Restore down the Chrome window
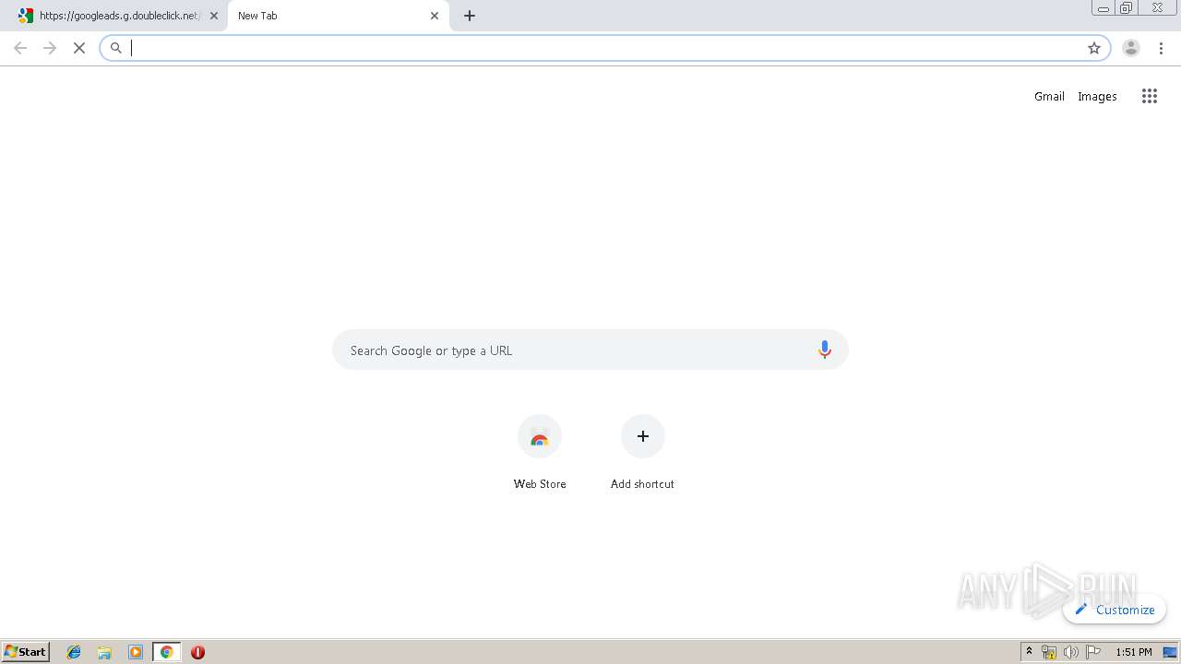Image resolution: width=1181 pixels, height=664 pixels. 1127,8
